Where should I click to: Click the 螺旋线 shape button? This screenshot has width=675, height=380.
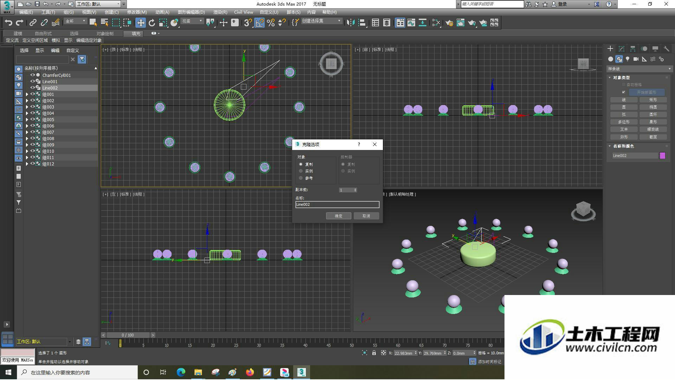tap(653, 129)
